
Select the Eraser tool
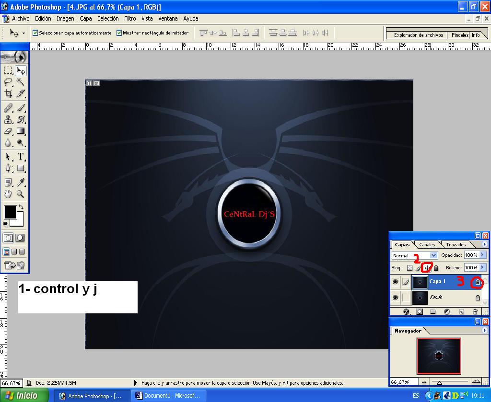(8, 131)
